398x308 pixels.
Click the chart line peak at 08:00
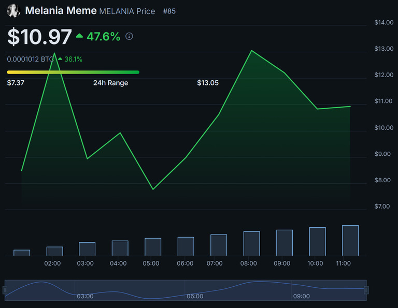(x=252, y=51)
